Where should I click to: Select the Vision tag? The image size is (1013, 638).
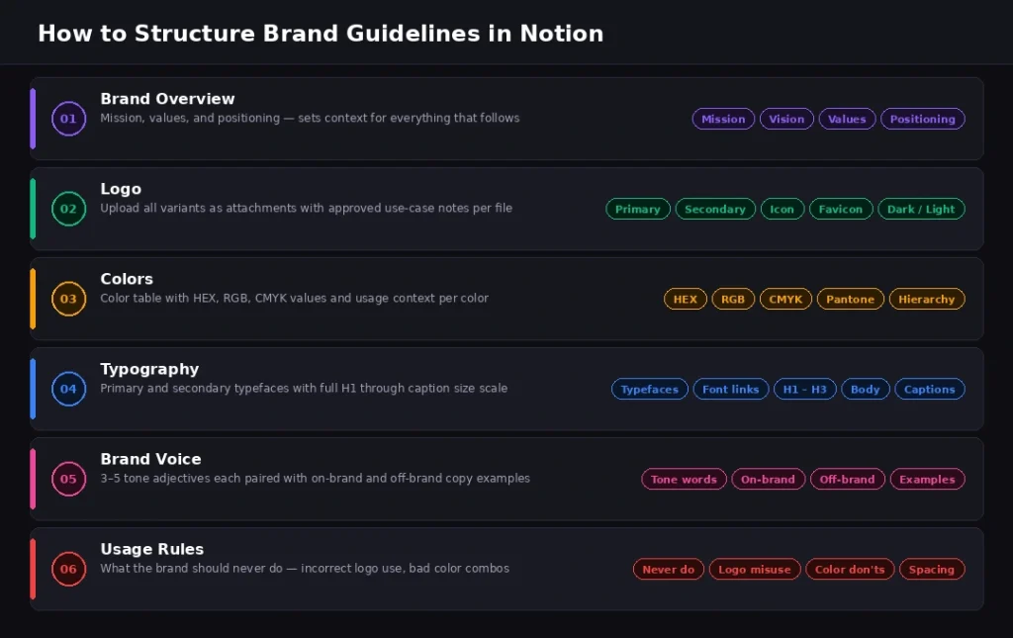pyautogui.click(x=786, y=119)
